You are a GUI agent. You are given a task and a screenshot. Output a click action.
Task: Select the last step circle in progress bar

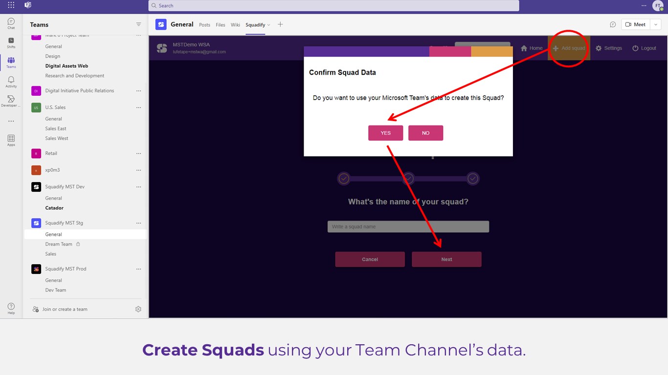coord(473,179)
